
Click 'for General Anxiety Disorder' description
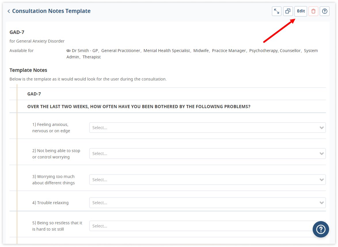click(x=37, y=41)
